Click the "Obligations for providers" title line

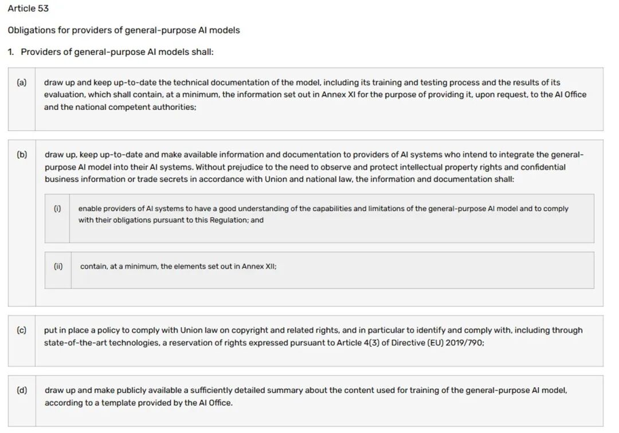124,30
